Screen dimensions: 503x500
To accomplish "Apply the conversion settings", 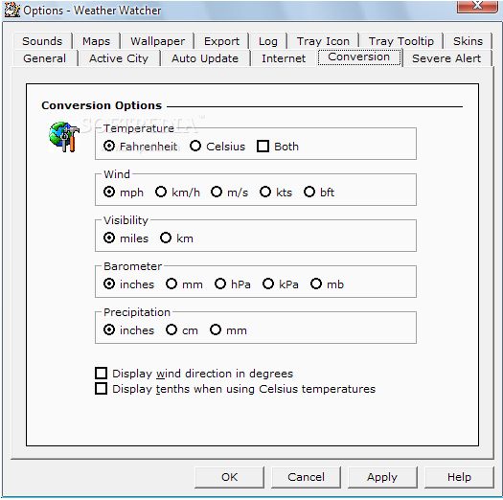I will 382,477.
